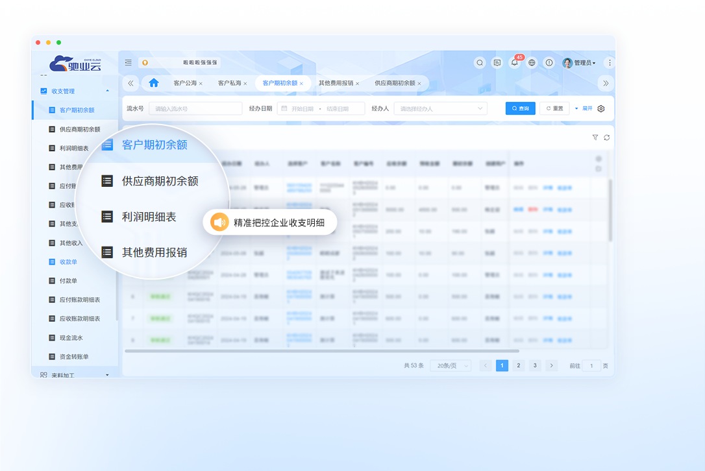Click the 重置 reset button

click(x=554, y=108)
